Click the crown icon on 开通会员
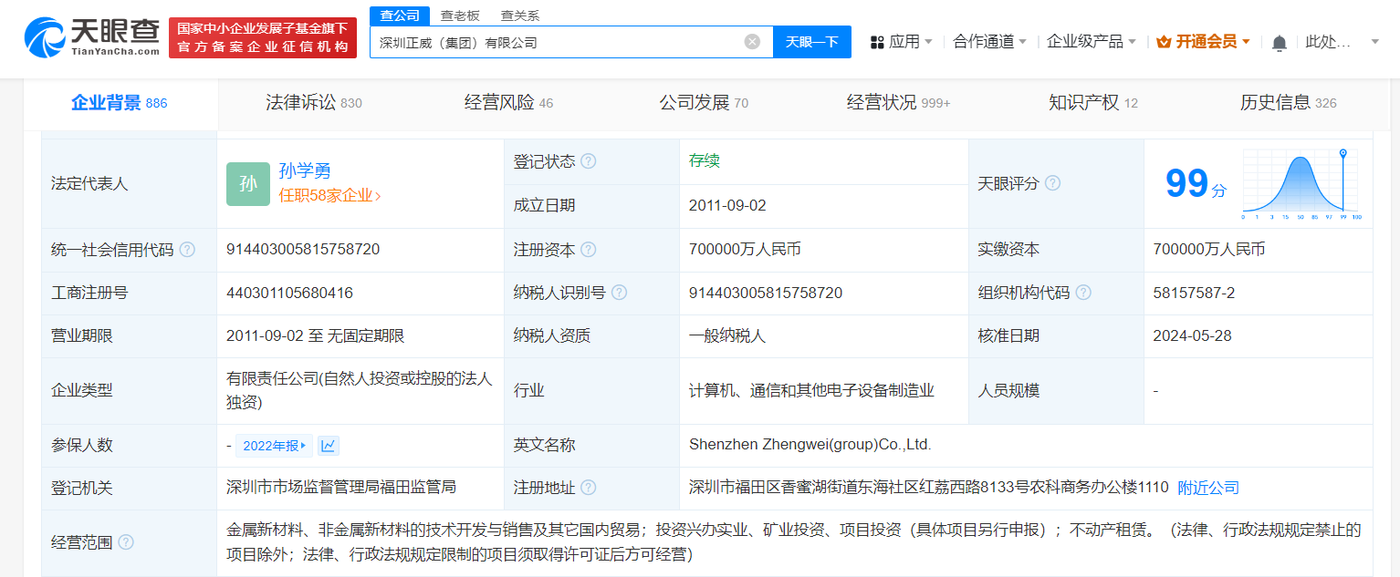Image resolution: width=1400 pixels, height=577 pixels. (x=1162, y=41)
